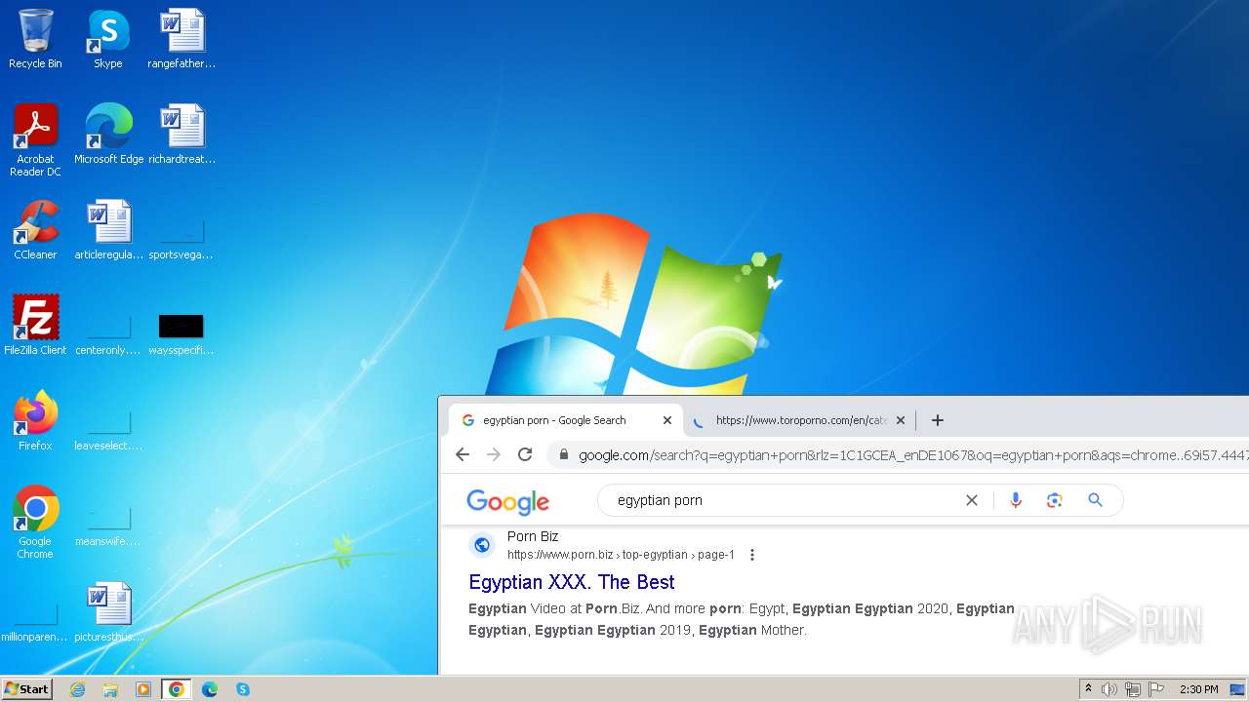Screen dimensions: 1249x702
Task: Open the result's three-dot options menu
Action: [752, 555]
